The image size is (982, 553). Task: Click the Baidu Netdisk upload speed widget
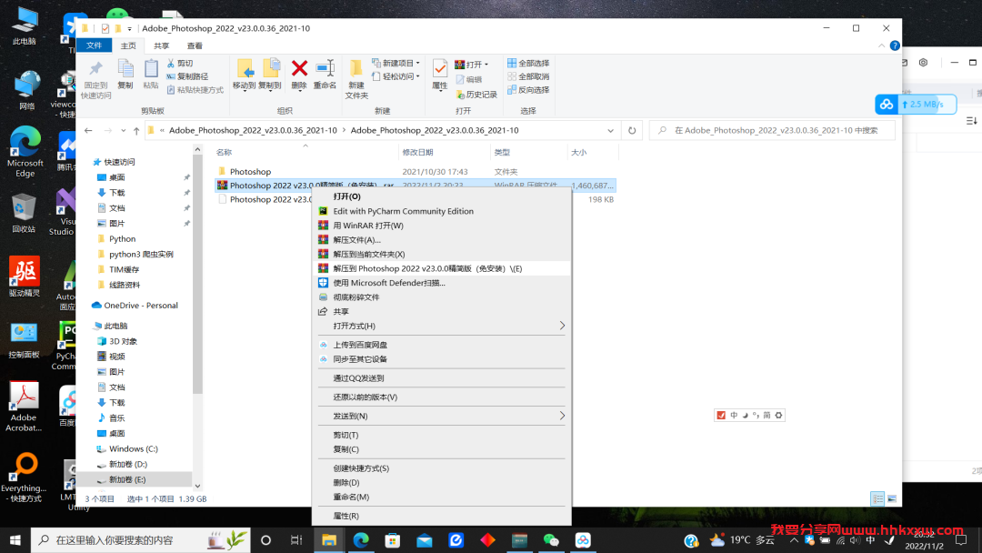[x=916, y=105]
